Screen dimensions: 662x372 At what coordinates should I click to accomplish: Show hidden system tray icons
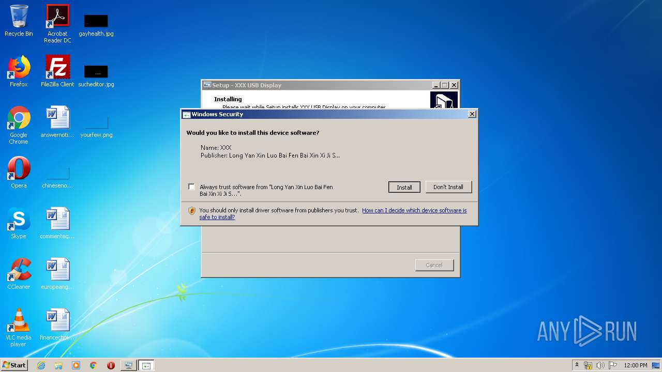577,365
